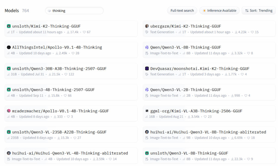Click the unsloth avatar beside Kimi-K2-Thinking-GGUF
Screen dimensions: 278x166
9,26
